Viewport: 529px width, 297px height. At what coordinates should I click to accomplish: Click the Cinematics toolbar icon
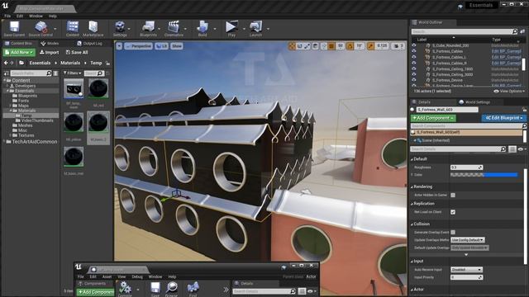click(174, 28)
